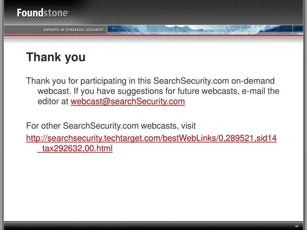Click the center snowy mountain banner image
307x230 pixels.
click(209, 30)
